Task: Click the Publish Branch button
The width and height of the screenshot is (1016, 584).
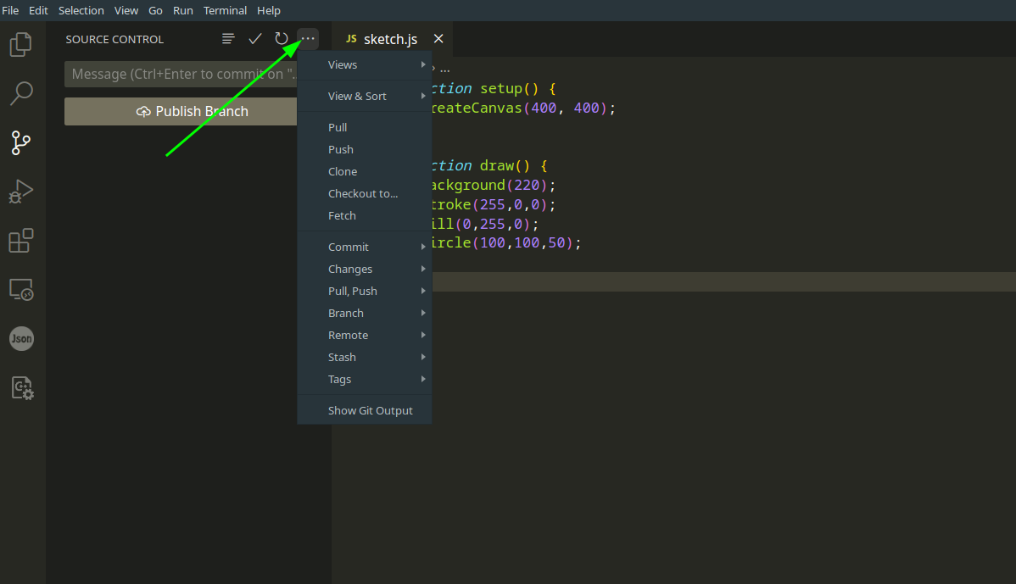Action: click(181, 111)
